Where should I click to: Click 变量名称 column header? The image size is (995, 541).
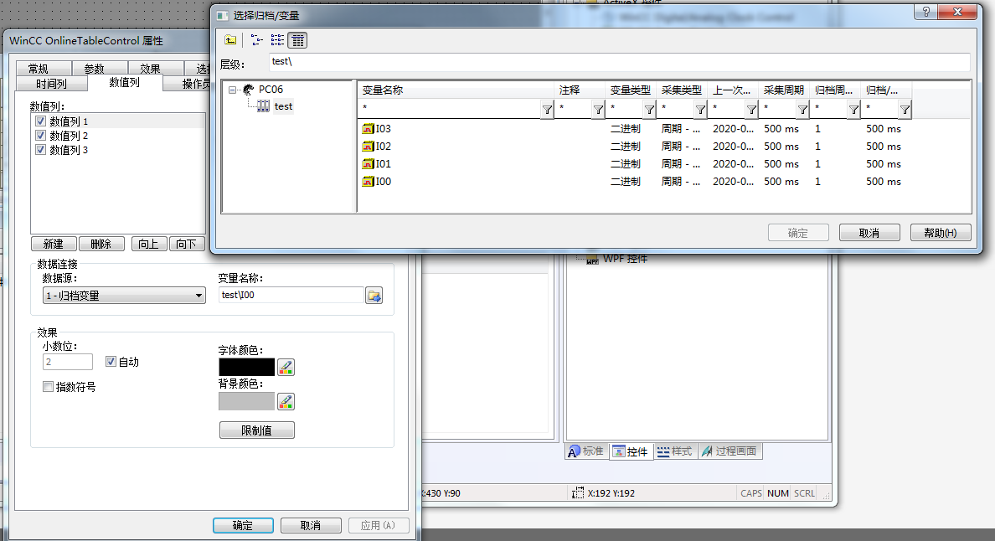point(456,90)
